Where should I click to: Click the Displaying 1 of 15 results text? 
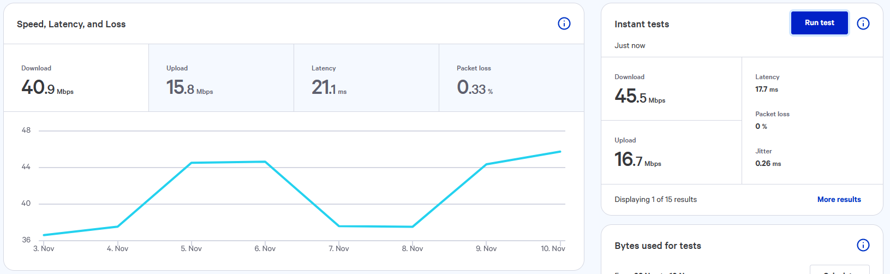point(655,200)
